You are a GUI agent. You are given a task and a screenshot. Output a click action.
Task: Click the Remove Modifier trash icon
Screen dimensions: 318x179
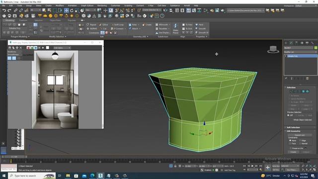(x=308, y=79)
